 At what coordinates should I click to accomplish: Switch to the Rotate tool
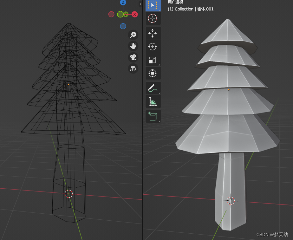pyautogui.click(x=153, y=47)
